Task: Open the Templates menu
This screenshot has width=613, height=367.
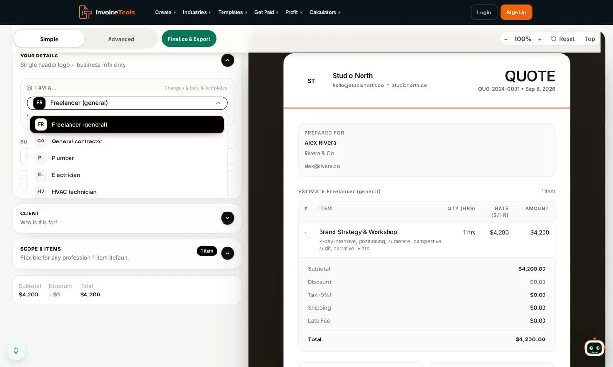Action: click(x=233, y=12)
